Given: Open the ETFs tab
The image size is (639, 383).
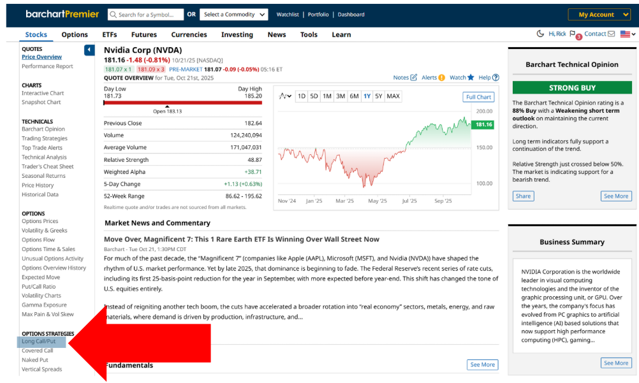Looking at the screenshot, I should coord(110,34).
